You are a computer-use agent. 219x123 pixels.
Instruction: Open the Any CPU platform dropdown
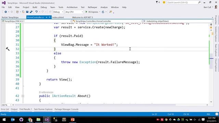tap(74, 12)
